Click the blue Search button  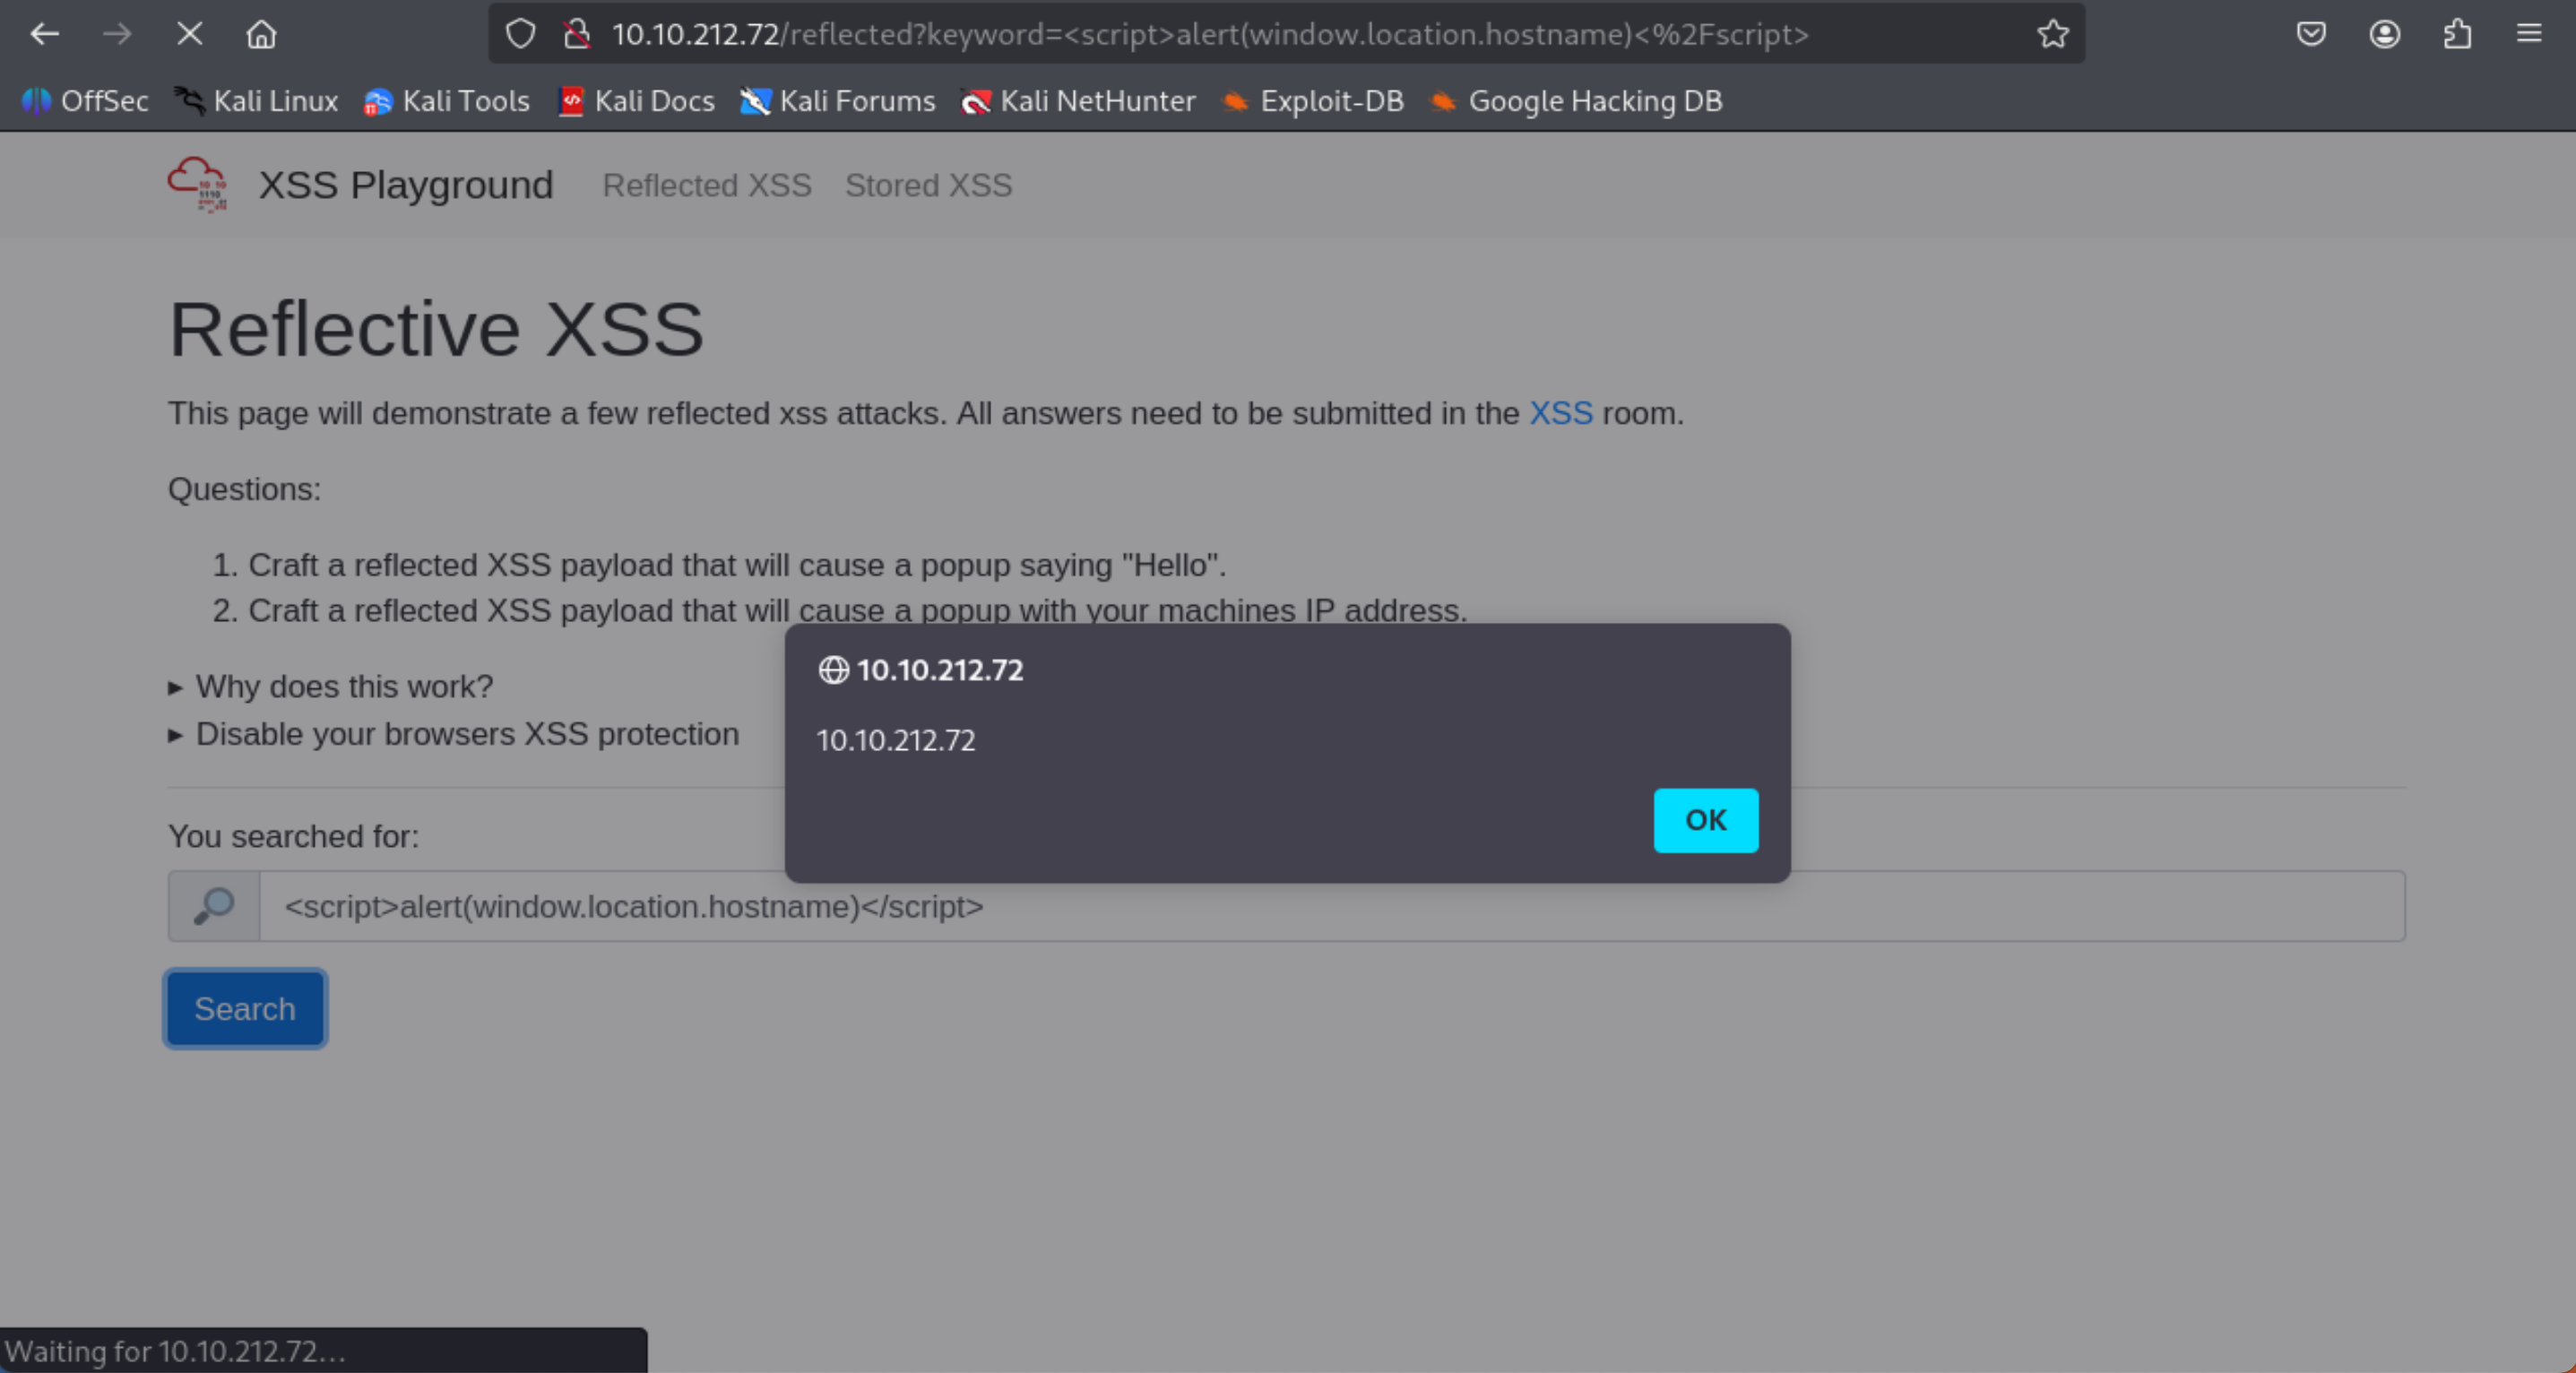[x=245, y=1008]
